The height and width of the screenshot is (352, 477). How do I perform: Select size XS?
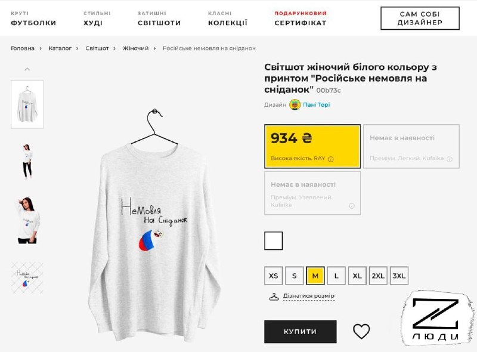[273, 276]
